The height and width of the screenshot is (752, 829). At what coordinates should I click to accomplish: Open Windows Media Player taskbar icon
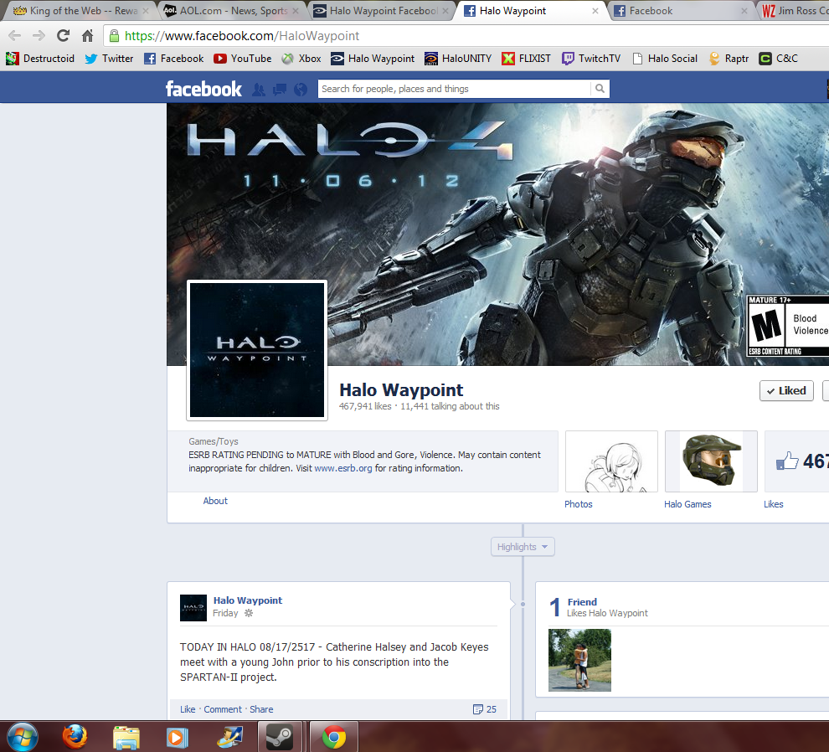[178, 737]
